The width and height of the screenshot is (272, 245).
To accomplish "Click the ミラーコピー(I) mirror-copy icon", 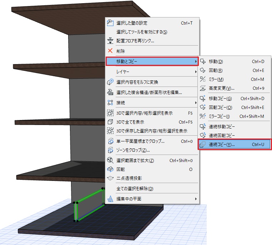I will click(203, 116).
